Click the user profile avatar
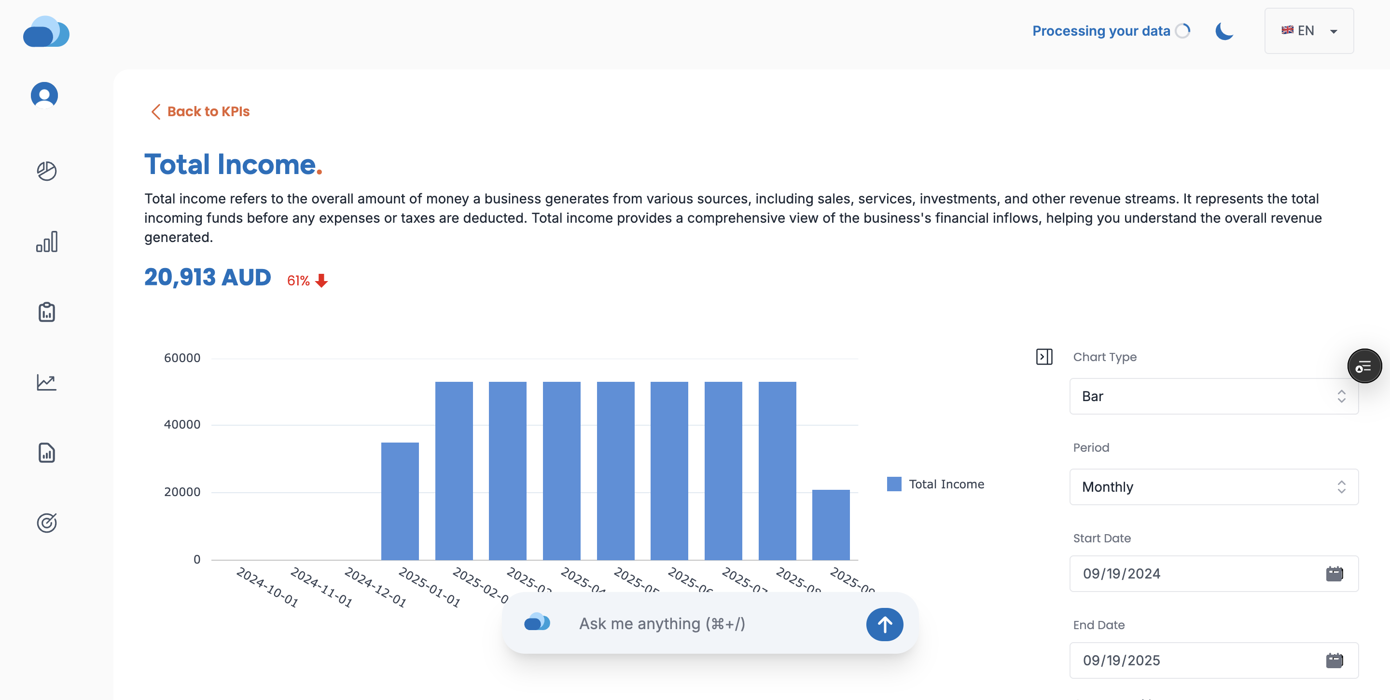1390x700 pixels. tap(45, 95)
